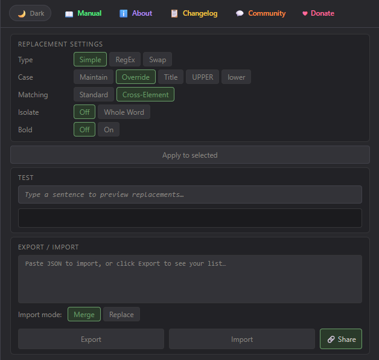The image size is (379, 360).
Task: Click the Community speech bubble icon
Action: coord(240,13)
